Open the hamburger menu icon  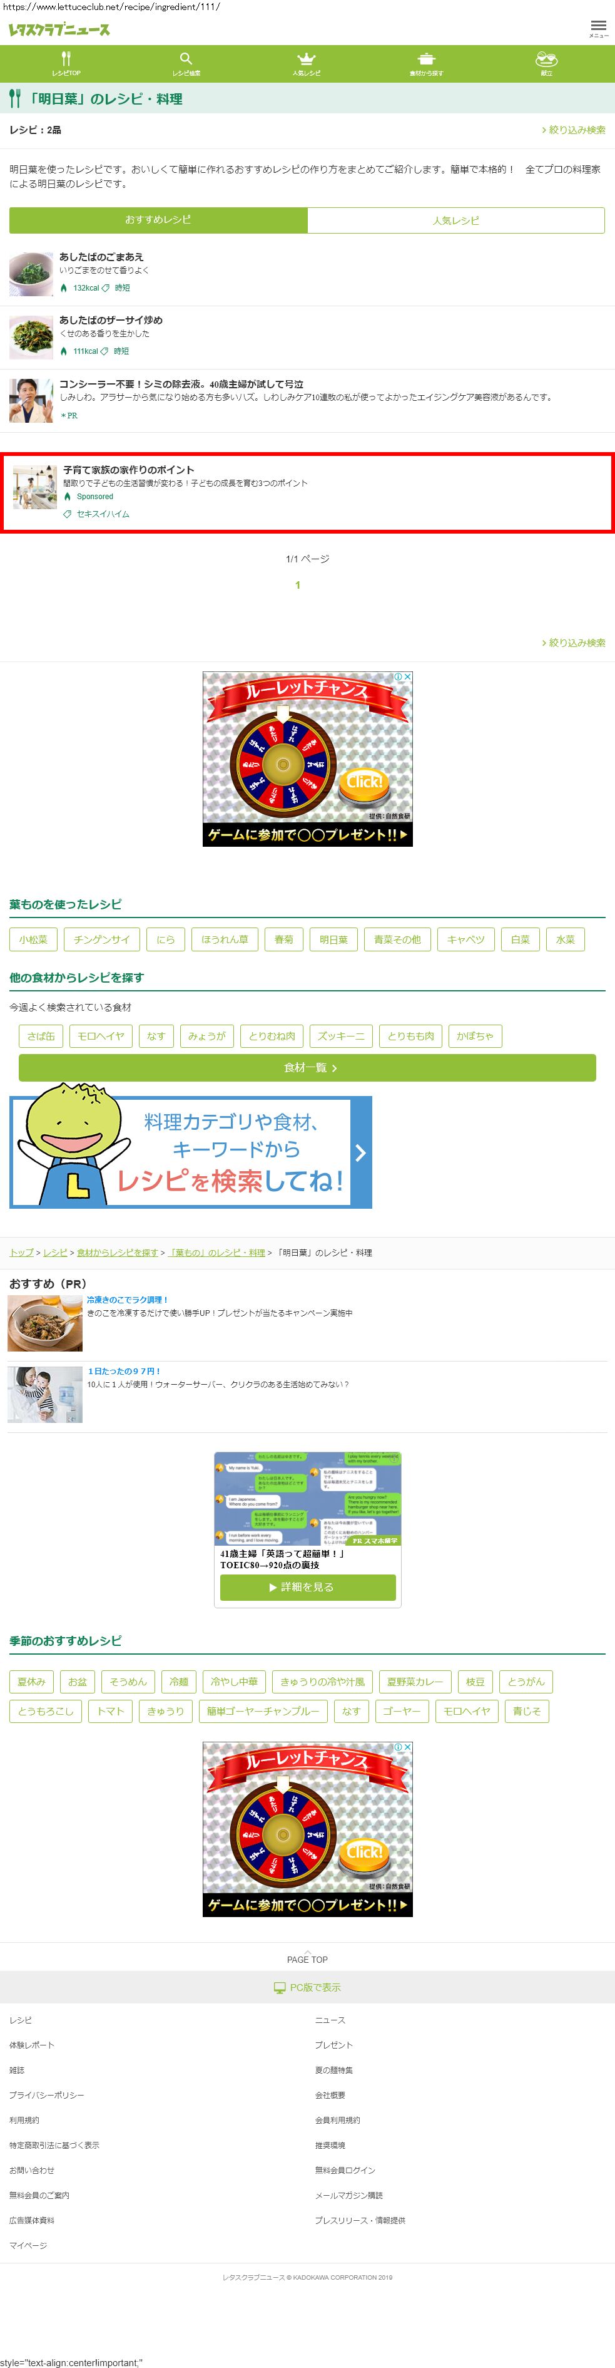599,28
